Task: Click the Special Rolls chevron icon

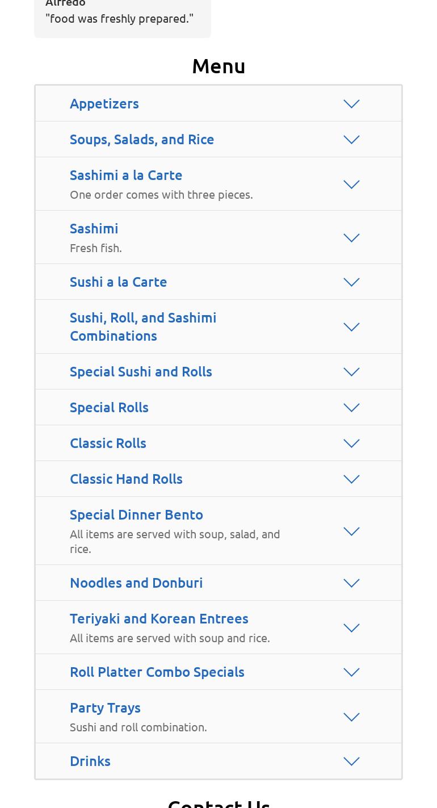Action: (351, 408)
